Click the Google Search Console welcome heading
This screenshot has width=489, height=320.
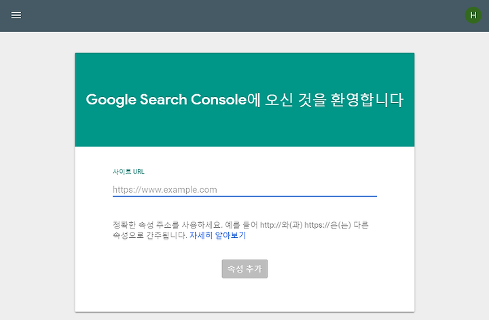244,100
